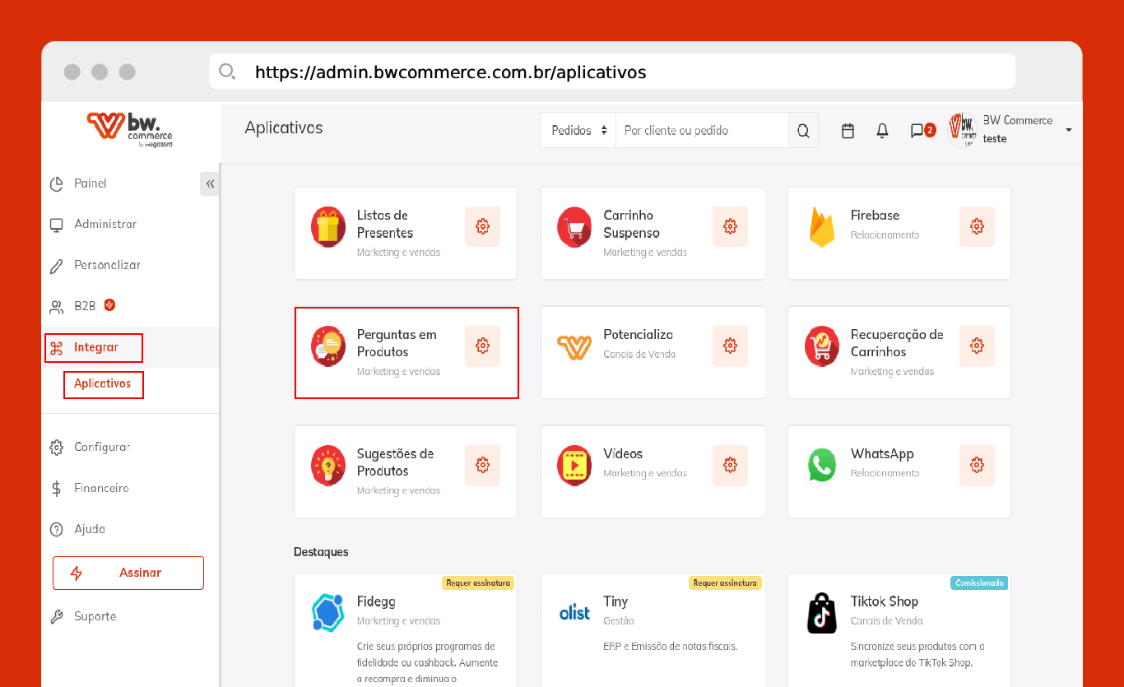
Task: Open the calendar icon in header
Action: pyautogui.click(x=848, y=131)
